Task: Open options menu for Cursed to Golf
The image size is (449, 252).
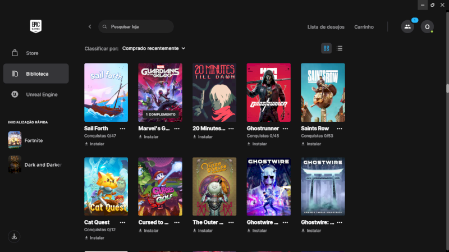Action: [x=177, y=222]
